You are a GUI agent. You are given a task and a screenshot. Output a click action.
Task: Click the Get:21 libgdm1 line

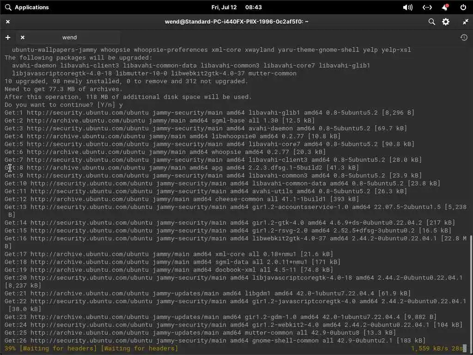(207, 293)
